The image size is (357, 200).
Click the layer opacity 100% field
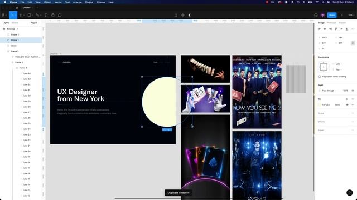click(346, 91)
